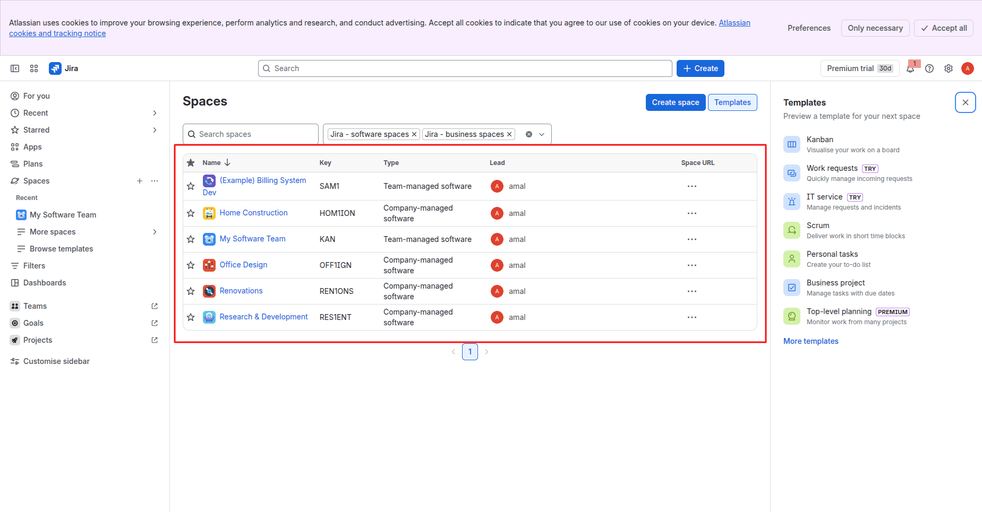Expand the Starred menu chevron
The height and width of the screenshot is (512, 982).
[155, 130]
